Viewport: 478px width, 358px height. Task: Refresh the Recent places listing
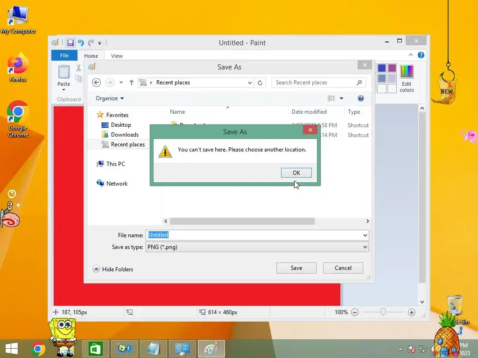(x=260, y=83)
